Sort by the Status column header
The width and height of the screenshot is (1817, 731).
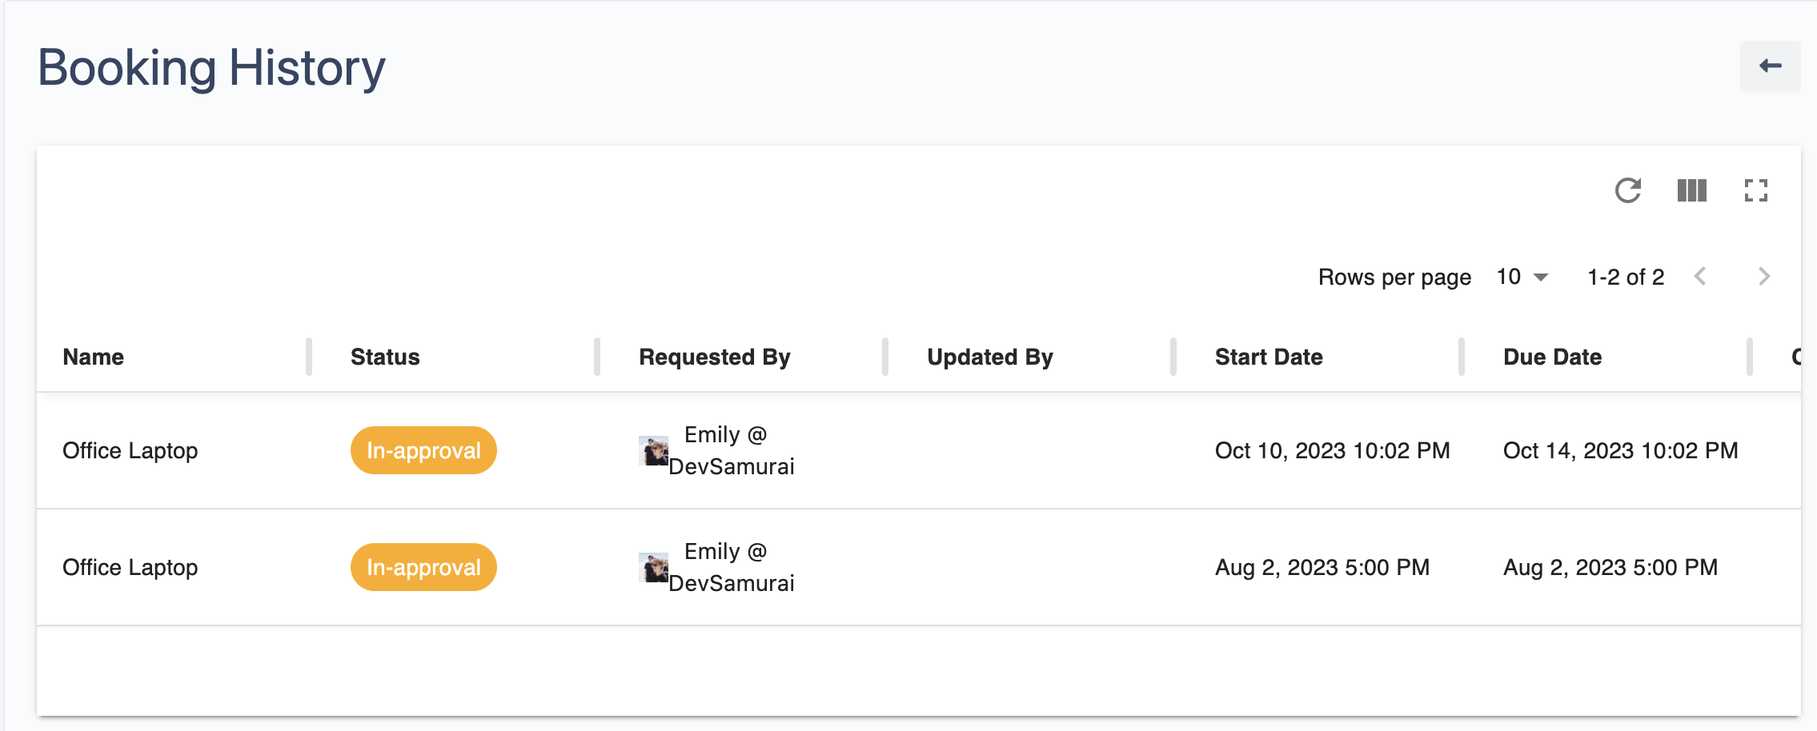click(385, 357)
